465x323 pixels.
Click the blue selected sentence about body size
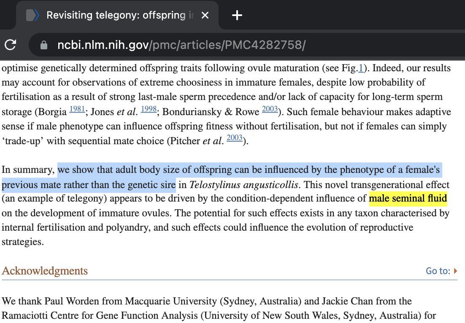[x=249, y=171]
